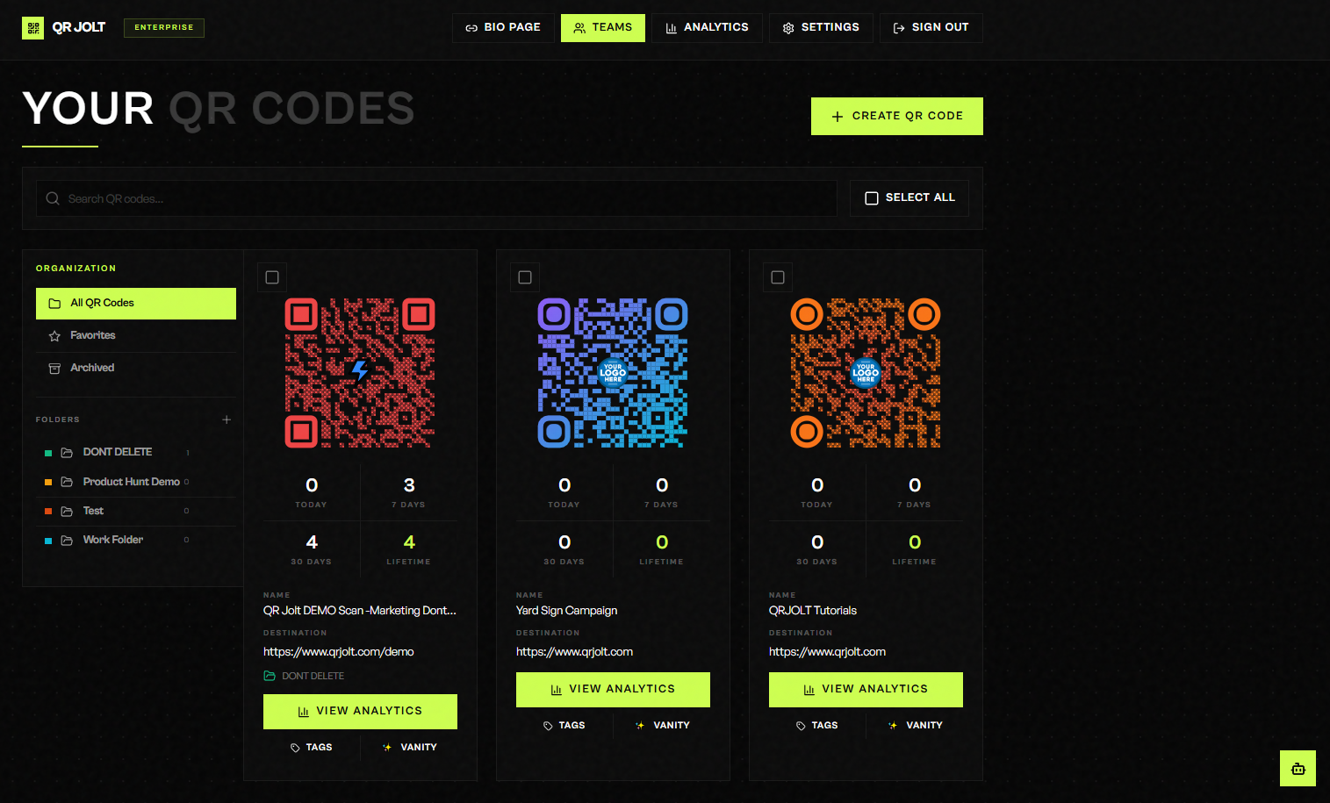This screenshot has width=1330, height=803.
Task: Toggle the Select All checkbox
Action: tap(872, 198)
